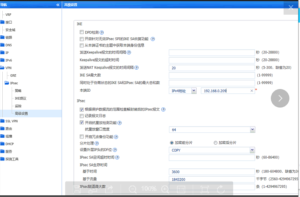Click the DNS folder icon
Viewport: 300px width, 197px height.
coord(2,45)
